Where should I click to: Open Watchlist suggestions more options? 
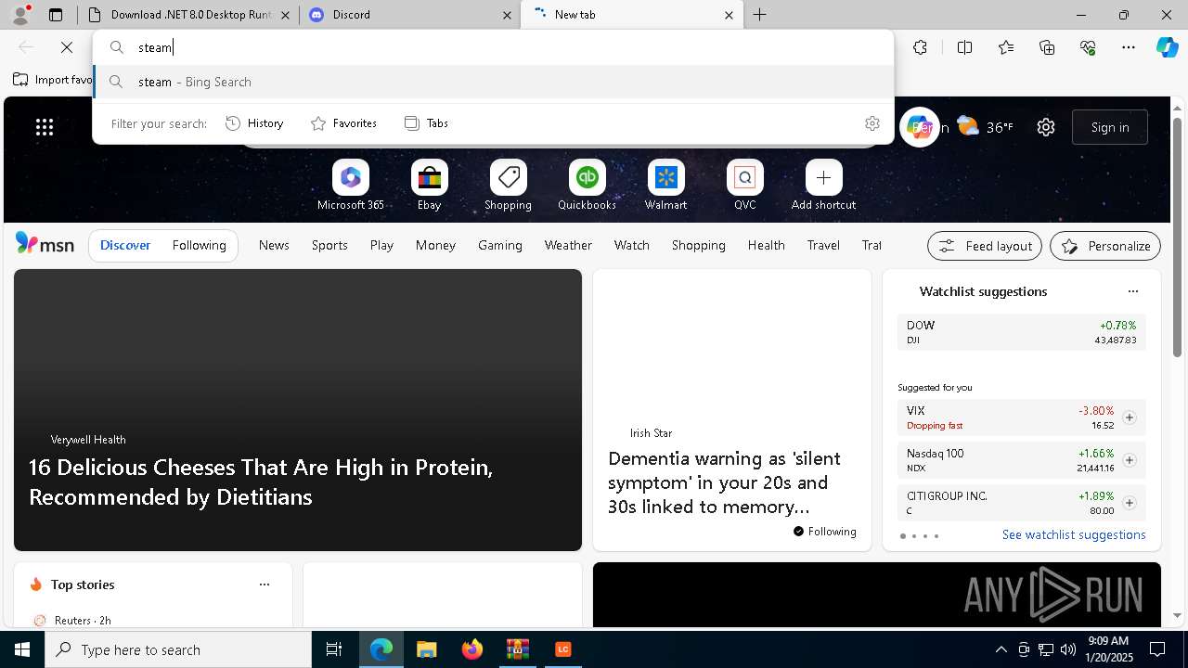pyautogui.click(x=1132, y=291)
